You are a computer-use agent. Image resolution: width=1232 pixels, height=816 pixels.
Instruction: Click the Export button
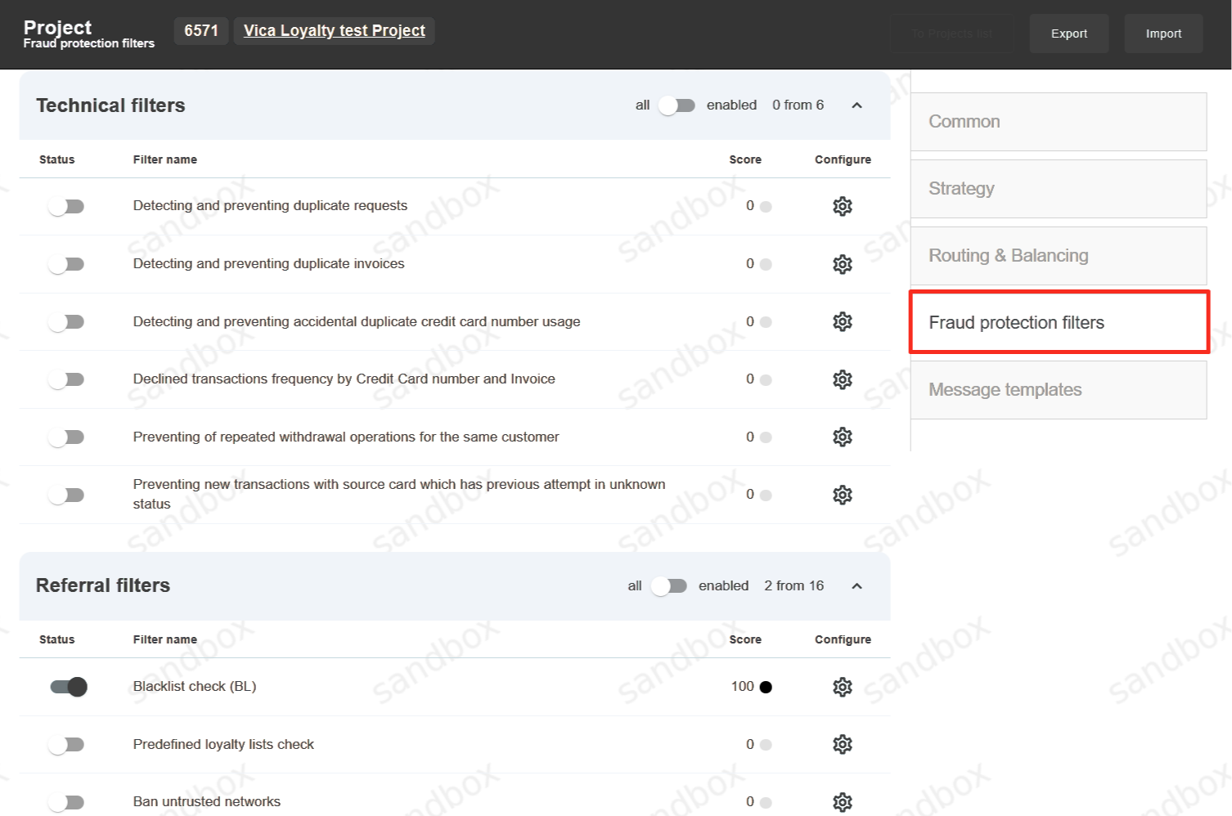tap(1068, 34)
